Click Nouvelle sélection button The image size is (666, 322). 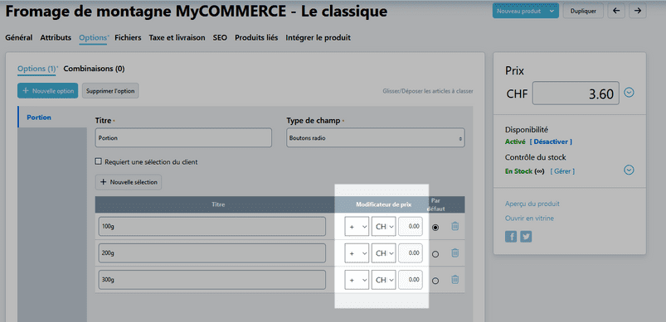point(129,182)
